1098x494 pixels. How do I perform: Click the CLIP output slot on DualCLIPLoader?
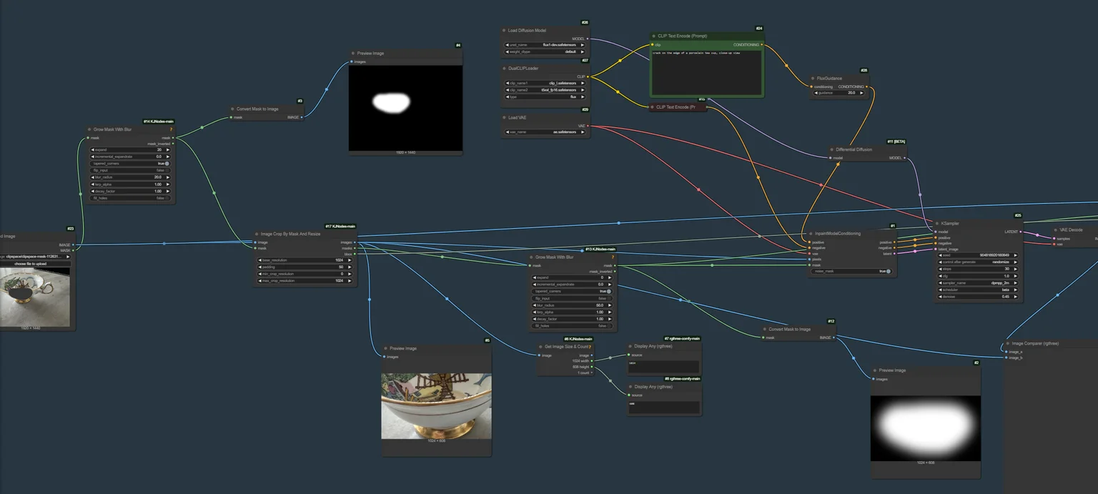[x=588, y=76]
